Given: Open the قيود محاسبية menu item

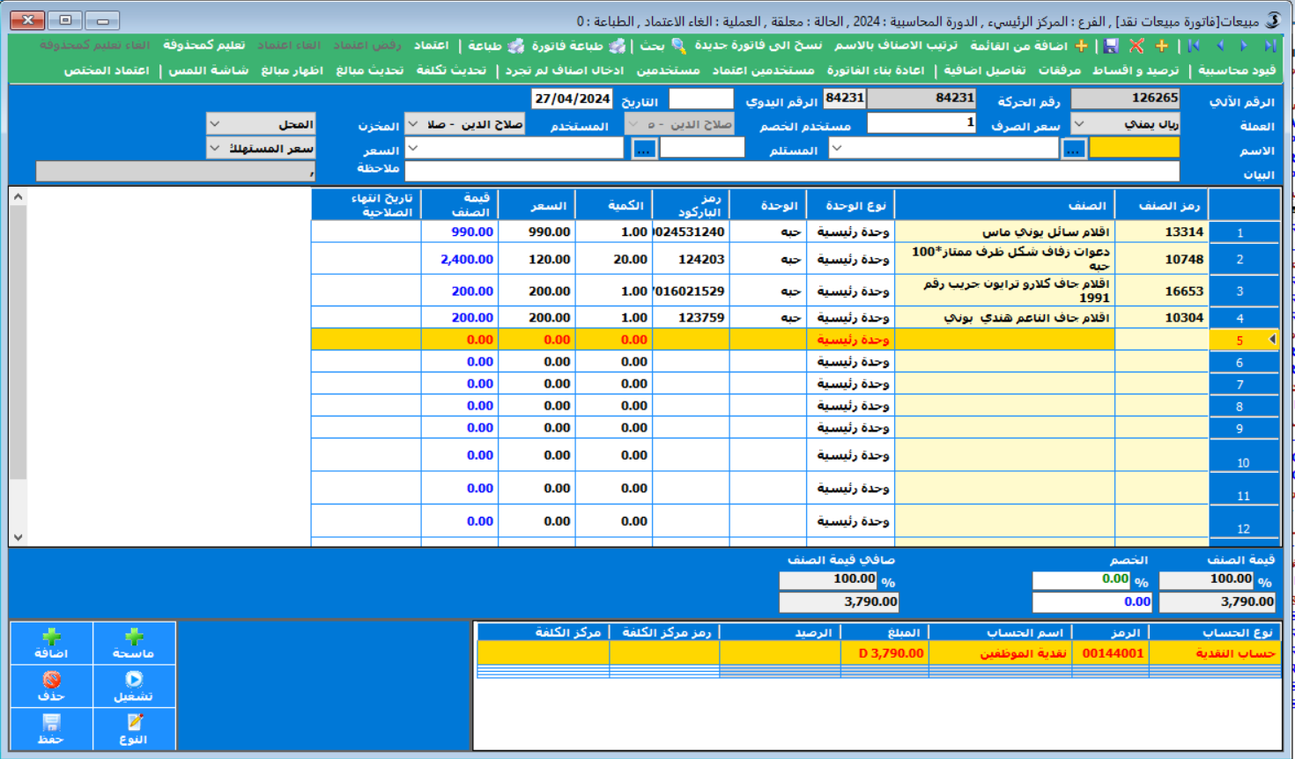Looking at the screenshot, I should point(1237,70).
